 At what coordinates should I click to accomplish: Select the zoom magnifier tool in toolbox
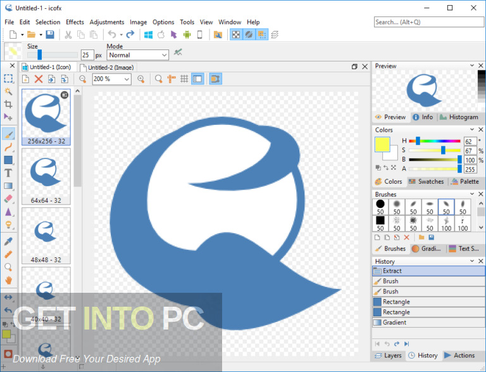click(x=8, y=267)
